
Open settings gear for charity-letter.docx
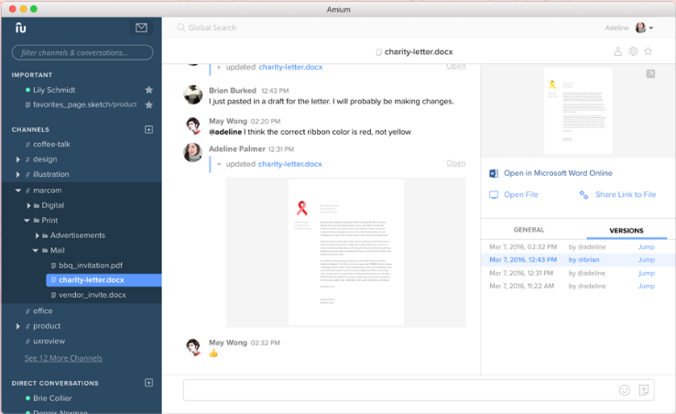(633, 52)
